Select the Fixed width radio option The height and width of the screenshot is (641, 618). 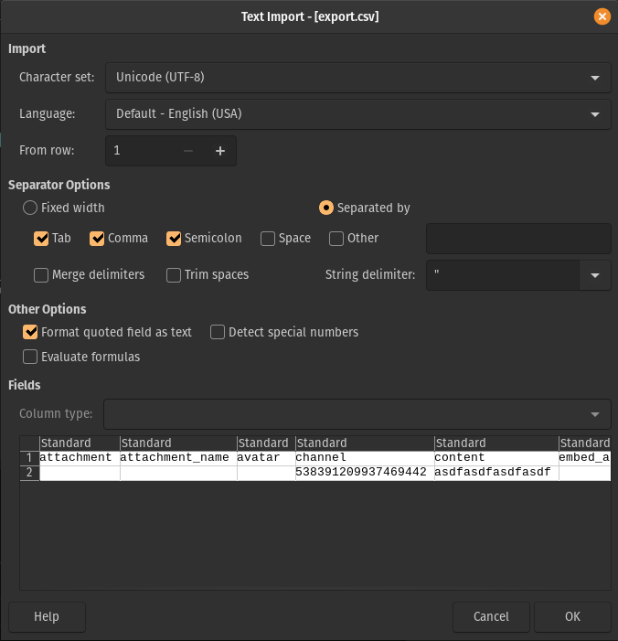pyautogui.click(x=30, y=208)
